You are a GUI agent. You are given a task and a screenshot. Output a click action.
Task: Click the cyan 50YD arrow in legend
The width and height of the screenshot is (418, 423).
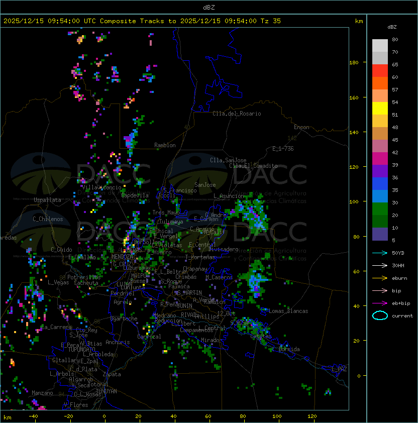coord(380,253)
